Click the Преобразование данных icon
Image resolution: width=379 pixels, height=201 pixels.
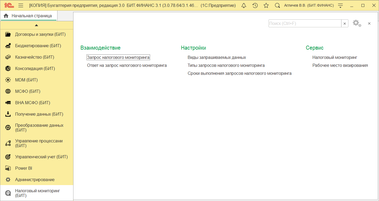pyautogui.click(x=8, y=128)
